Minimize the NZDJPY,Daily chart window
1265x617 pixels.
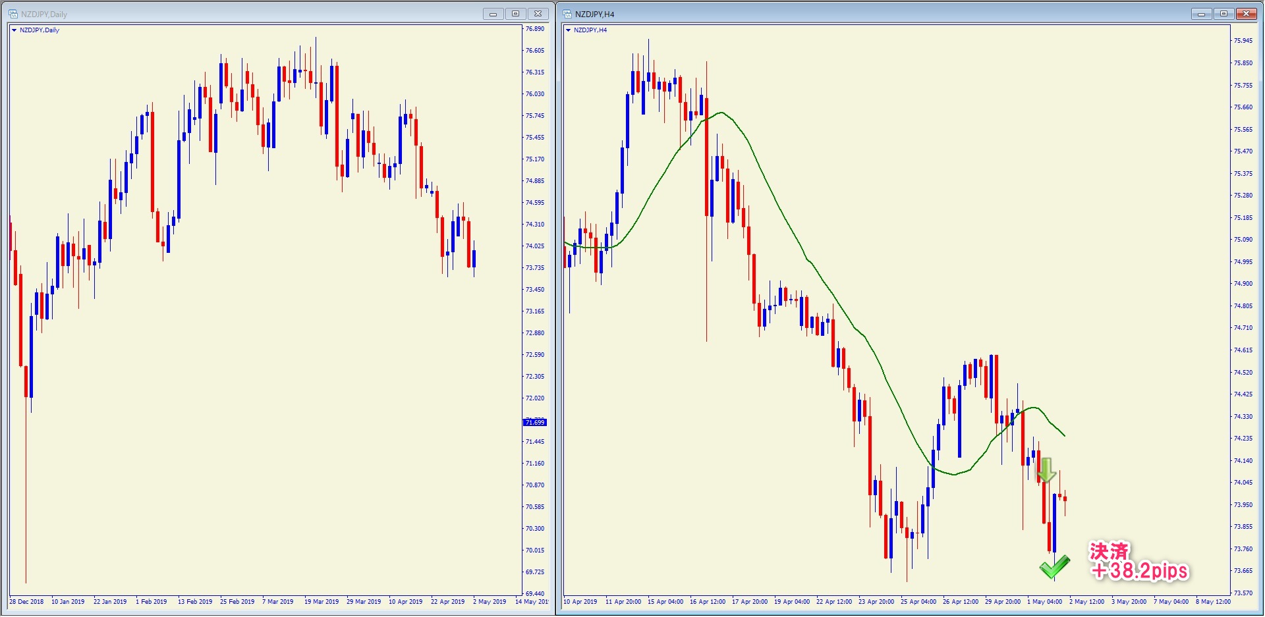point(493,14)
